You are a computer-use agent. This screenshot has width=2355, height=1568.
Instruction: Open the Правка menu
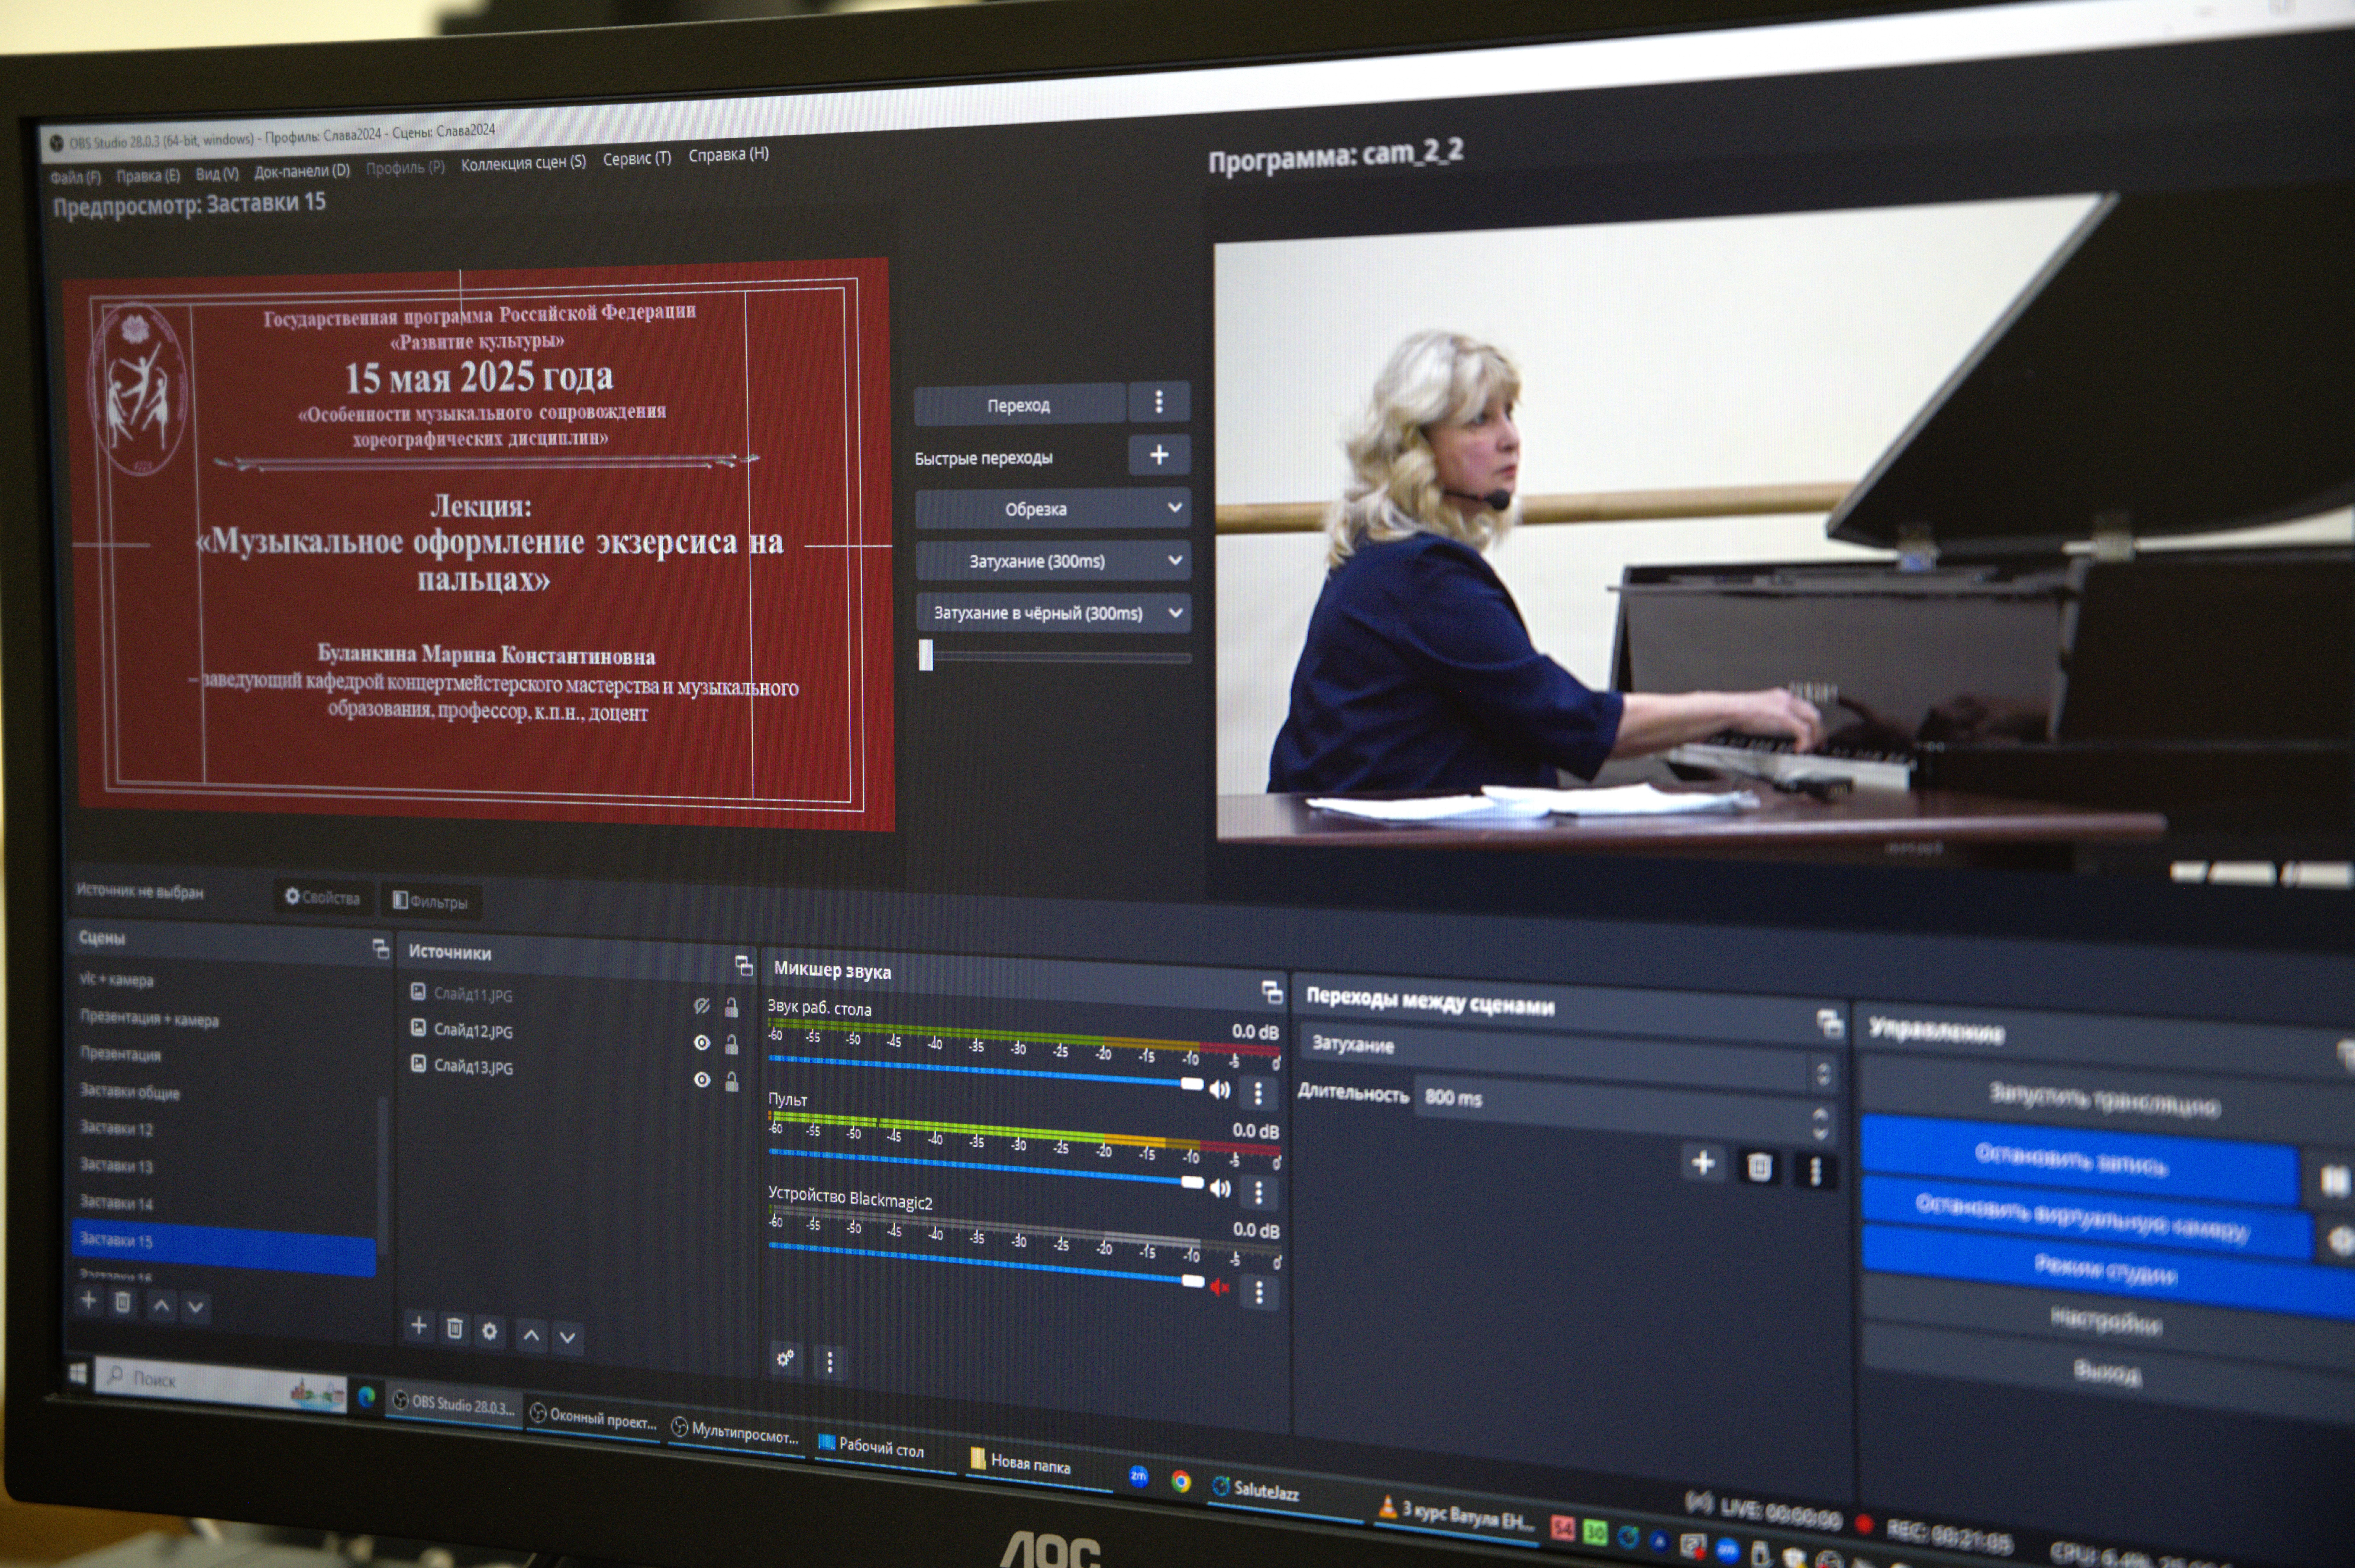click(x=148, y=176)
